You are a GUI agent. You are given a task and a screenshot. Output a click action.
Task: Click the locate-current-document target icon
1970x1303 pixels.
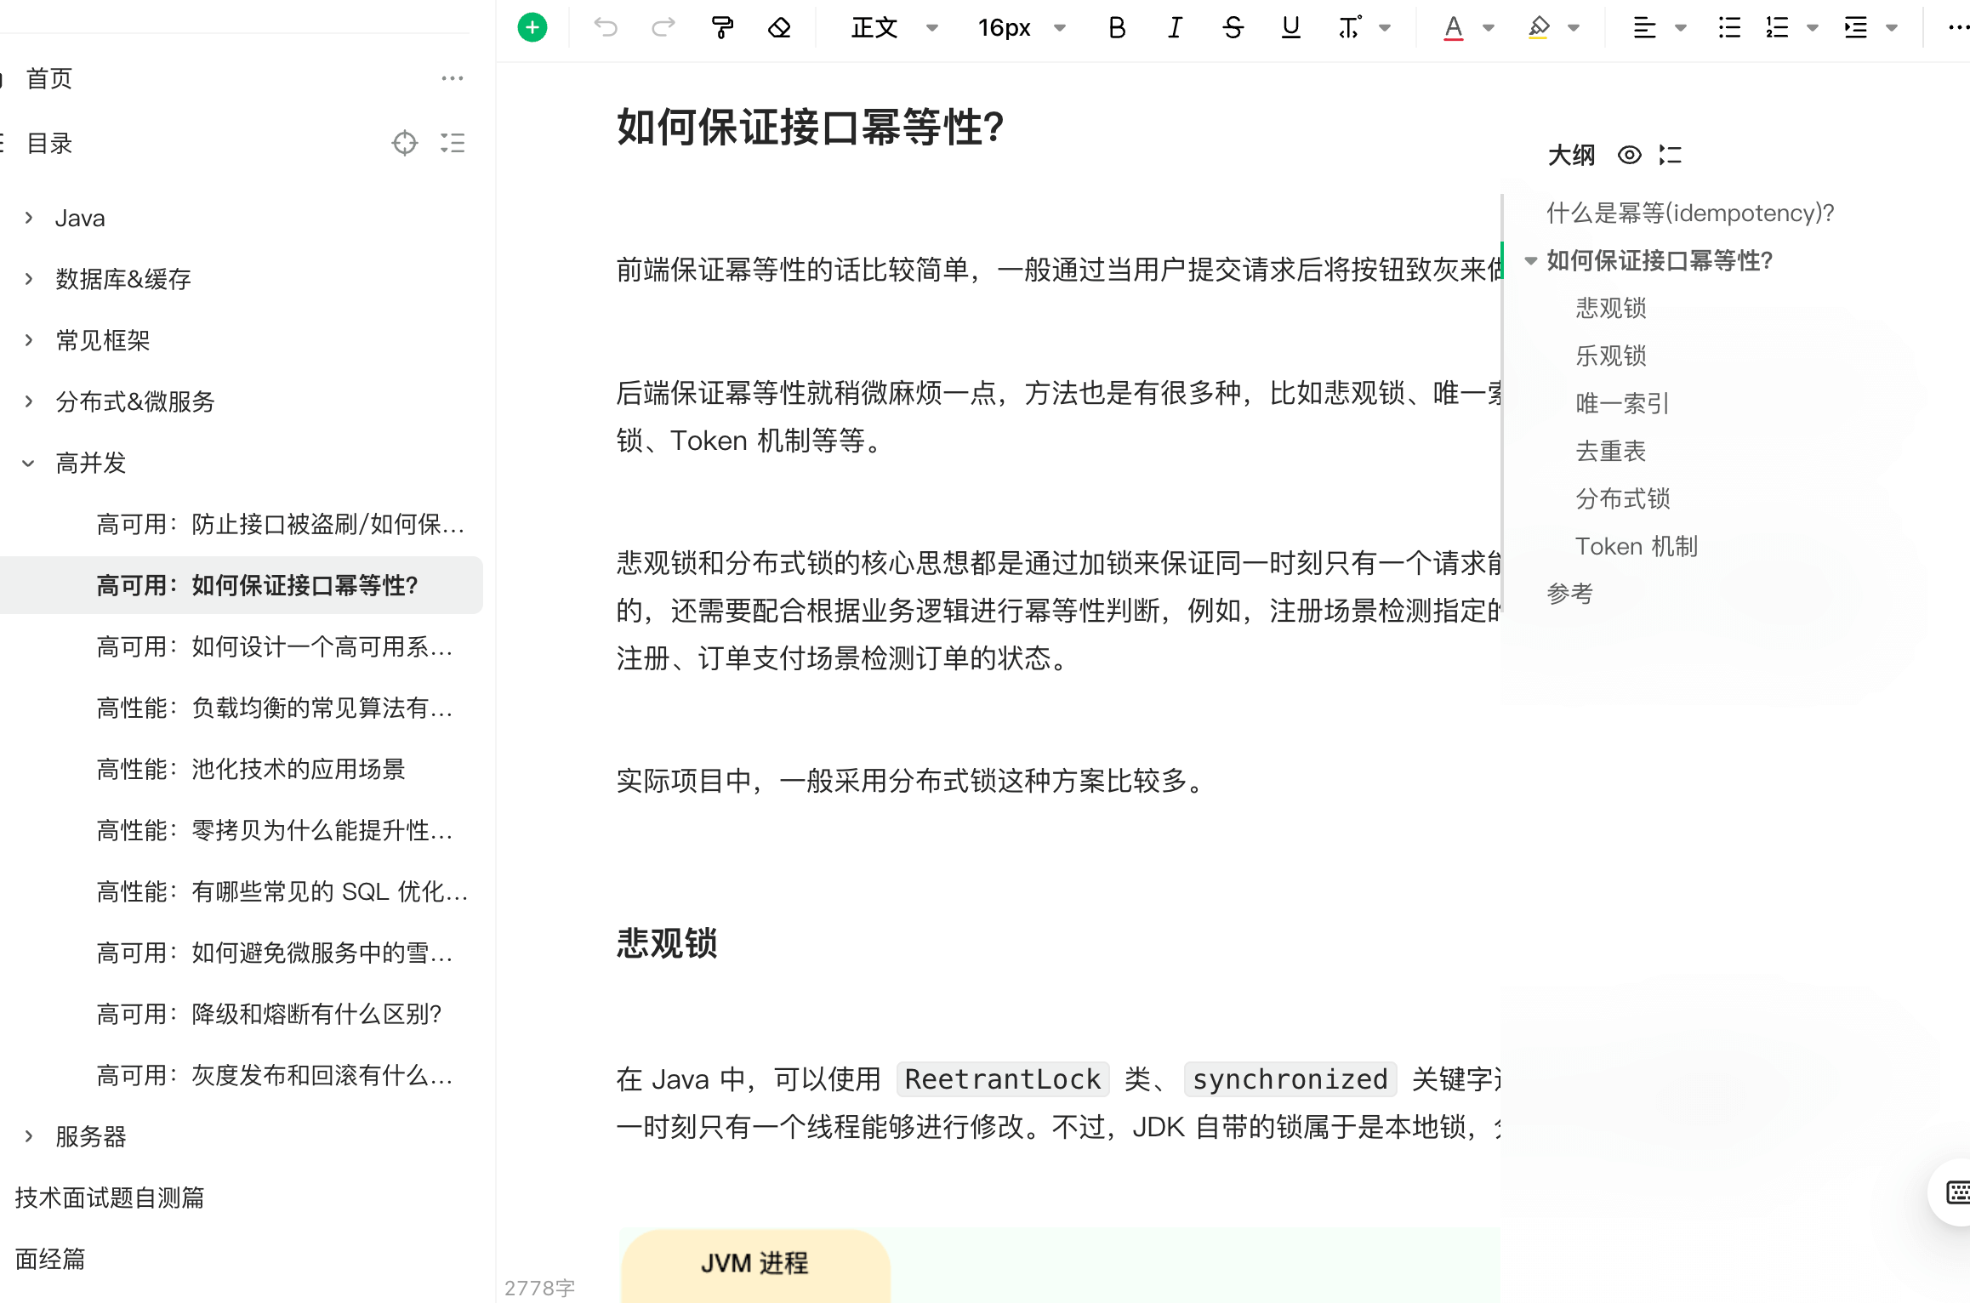coord(405,143)
